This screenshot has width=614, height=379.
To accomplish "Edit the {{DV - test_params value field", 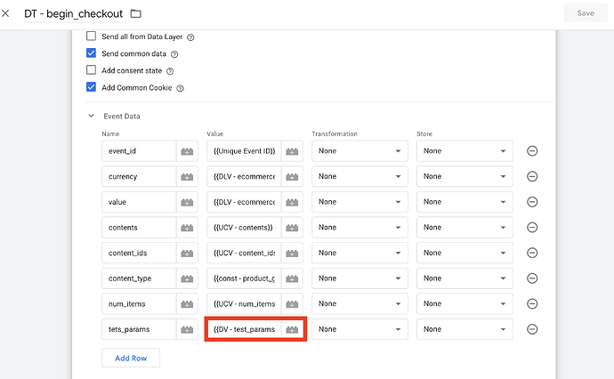I will click(244, 329).
